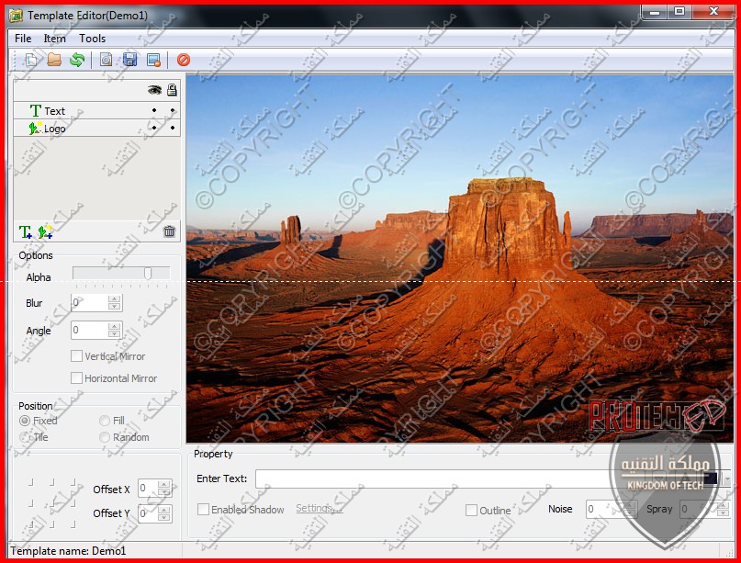Viewport: 741px width, 563px height.
Task: Click the Angle value input field
Action: [x=90, y=330]
